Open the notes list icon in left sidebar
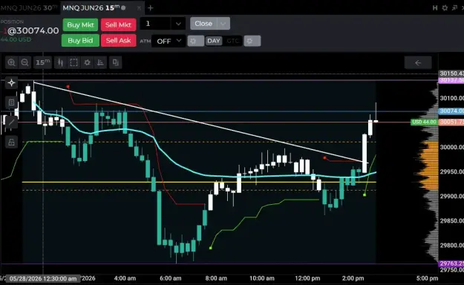 point(12,102)
